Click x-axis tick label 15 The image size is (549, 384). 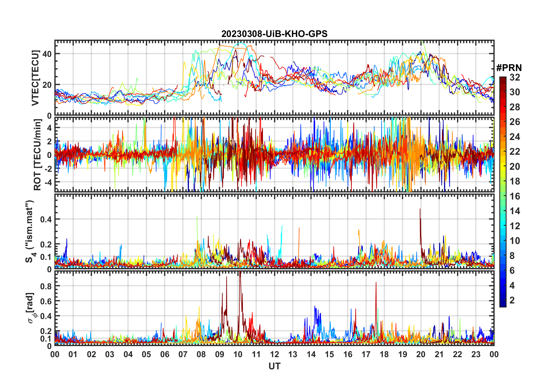[x=329, y=354]
